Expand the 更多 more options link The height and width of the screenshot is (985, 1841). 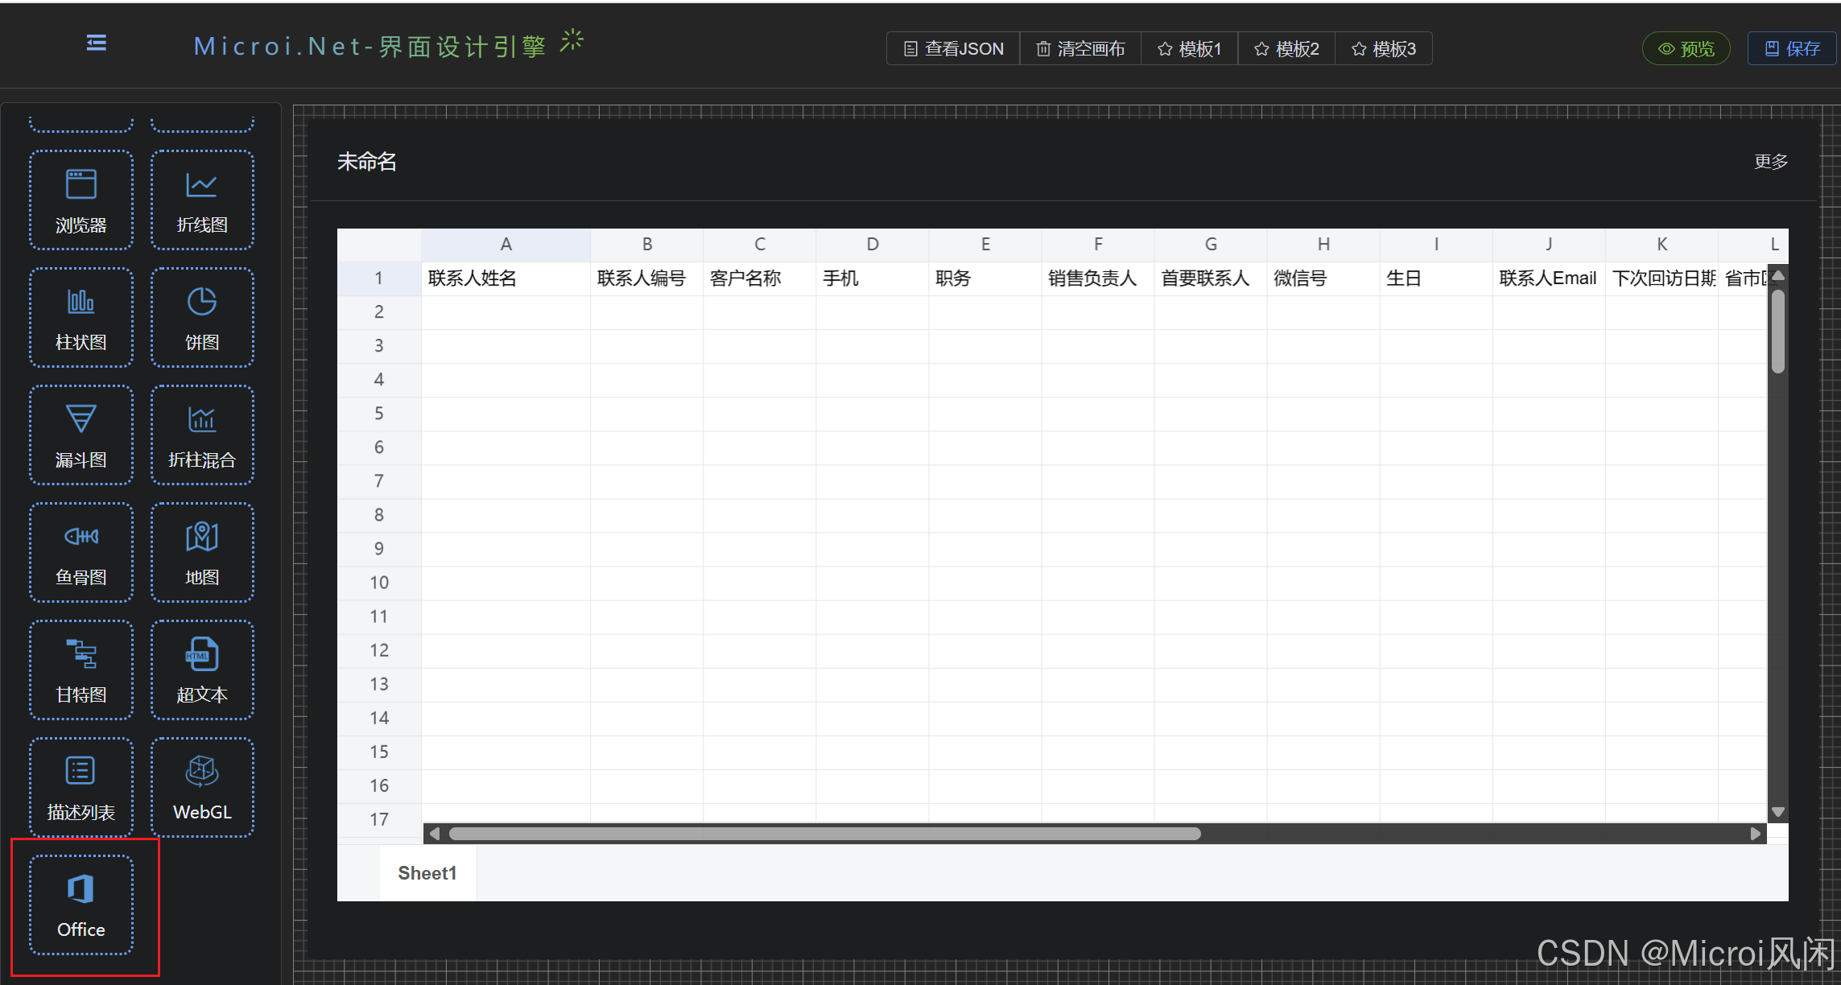1770,162
